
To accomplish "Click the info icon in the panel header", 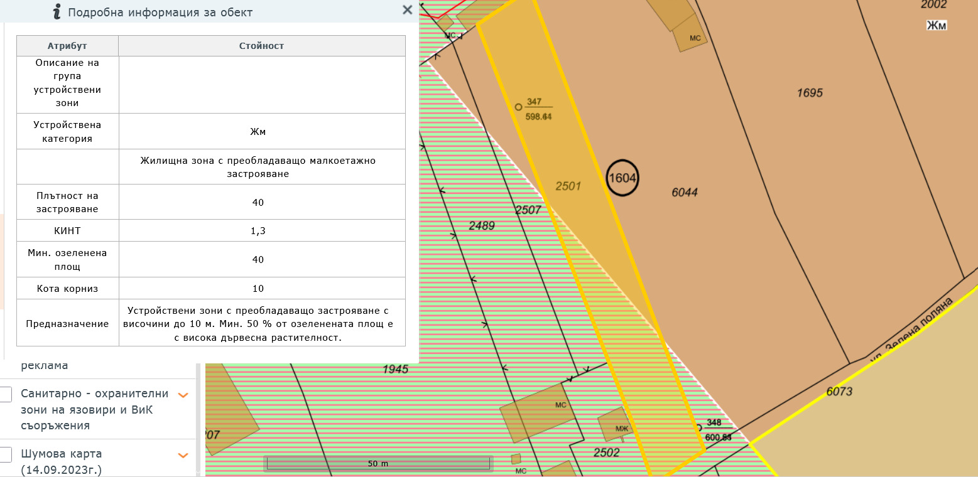I will (57, 11).
